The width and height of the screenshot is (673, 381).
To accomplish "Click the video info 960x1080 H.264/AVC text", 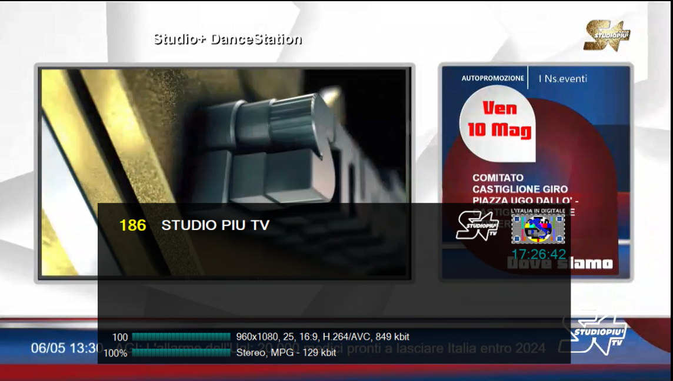I will tap(323, 337).
